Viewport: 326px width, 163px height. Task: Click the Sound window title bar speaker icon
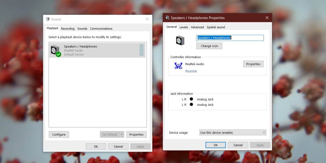48,19
